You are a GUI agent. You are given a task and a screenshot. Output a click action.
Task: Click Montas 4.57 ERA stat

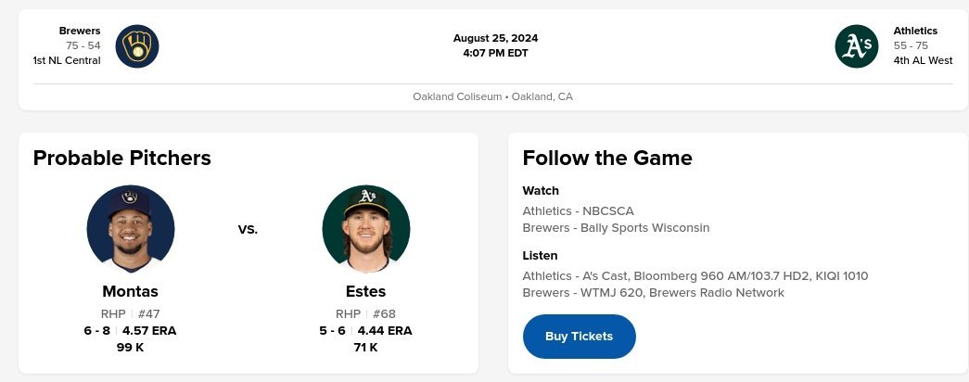(x=149, y=330)
